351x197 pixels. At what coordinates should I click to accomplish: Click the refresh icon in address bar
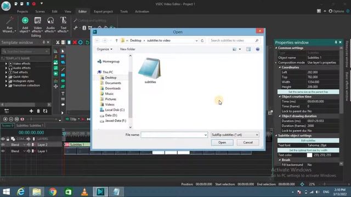(202, 40)
